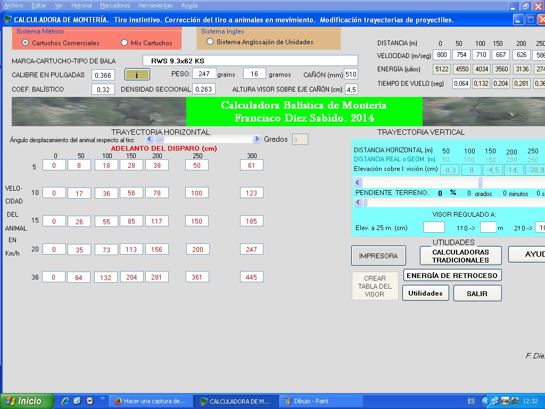Click the pendiente terreno slider thumb
This screenshot has height=409, width=545.
pos(366,202)
